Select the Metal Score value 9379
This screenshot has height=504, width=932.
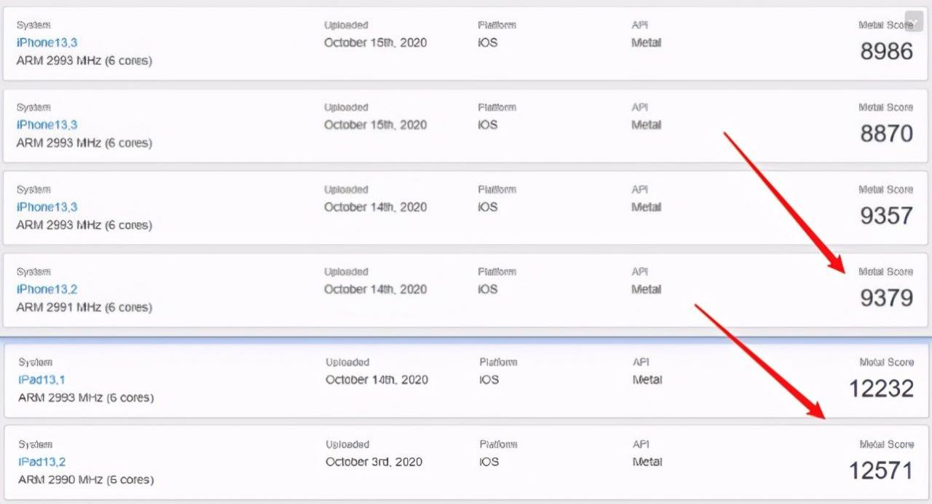click(x=886, y=297)
